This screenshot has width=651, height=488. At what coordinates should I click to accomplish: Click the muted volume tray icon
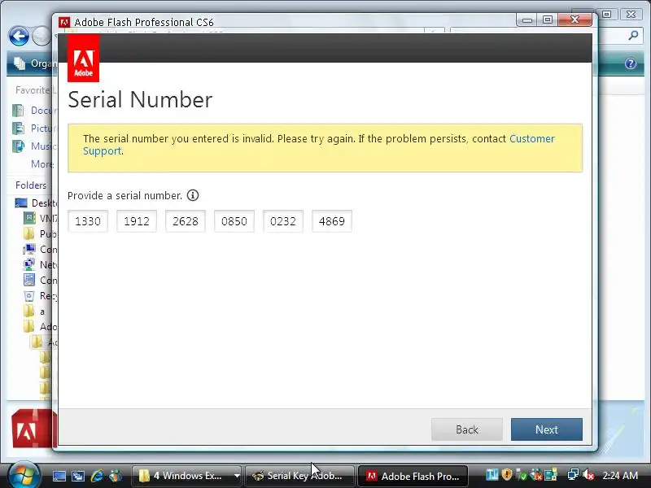pyautogui.click(x=588, y=474)
